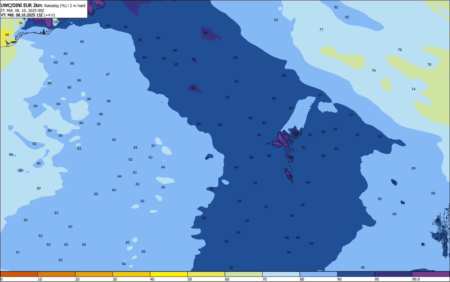The height and width of the screenshot is (282, 450).
Task: Click the 77 humidity value on the map
Action: pyautogui.click(x=321, y=30)
